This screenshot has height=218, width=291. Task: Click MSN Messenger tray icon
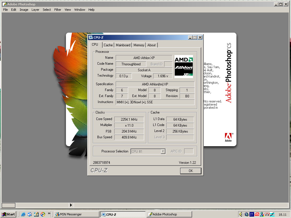click(x=262, y=214)
